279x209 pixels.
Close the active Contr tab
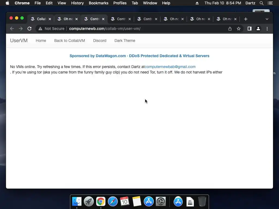click(x=103, y=19)
